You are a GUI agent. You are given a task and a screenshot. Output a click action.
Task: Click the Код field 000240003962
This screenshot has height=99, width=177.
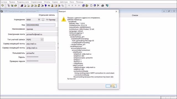[x=41, y=25]
